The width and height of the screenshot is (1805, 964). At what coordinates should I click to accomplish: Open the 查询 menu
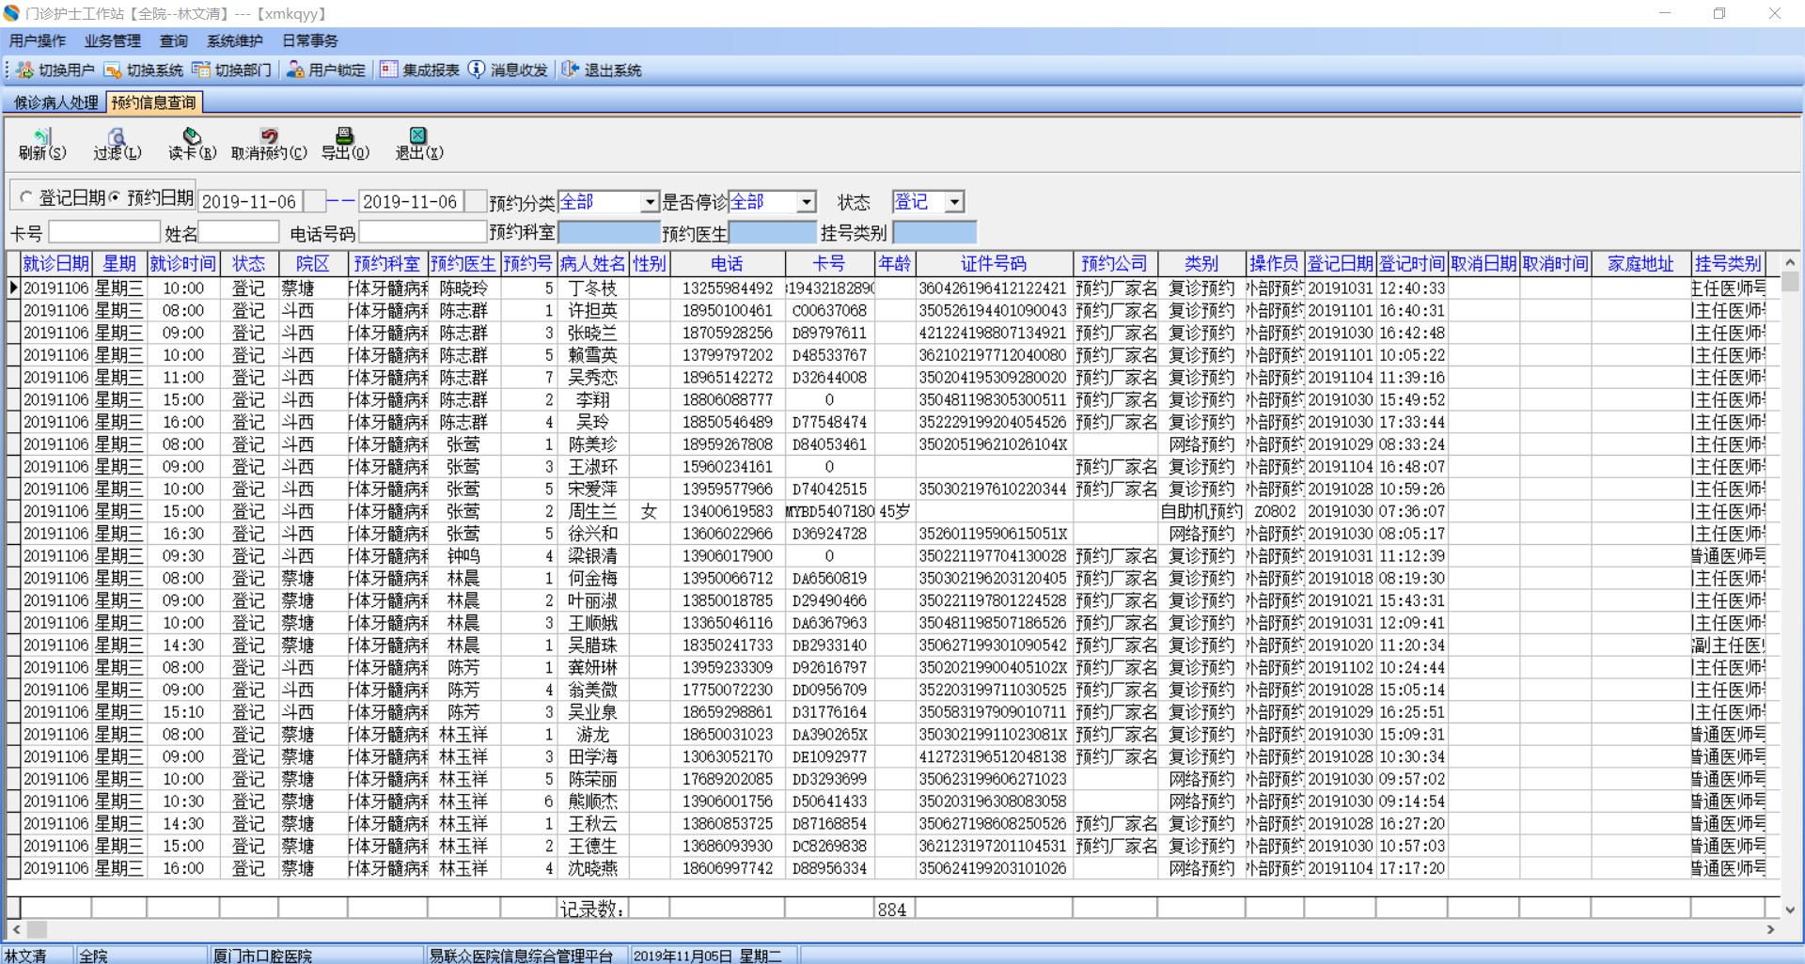174,41
